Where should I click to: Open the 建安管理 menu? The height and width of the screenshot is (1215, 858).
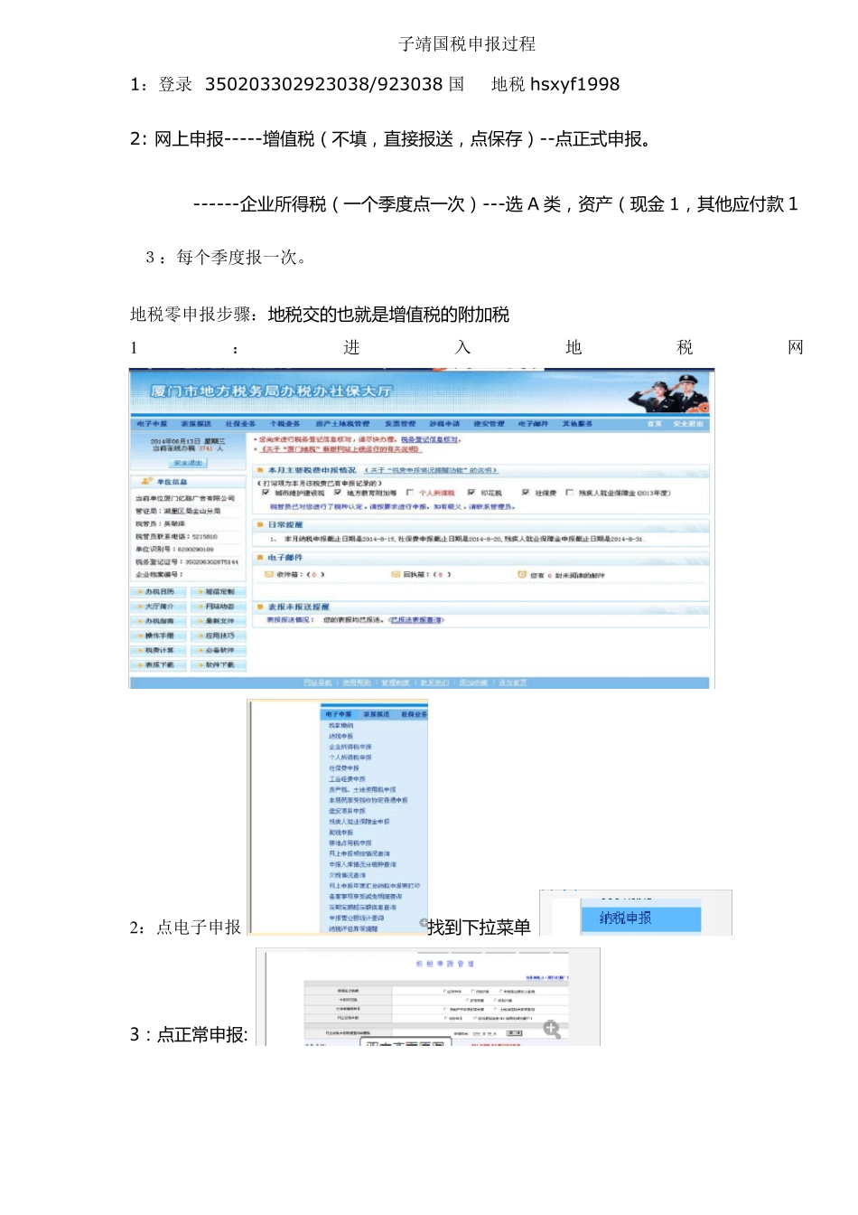tap(489, 424)
